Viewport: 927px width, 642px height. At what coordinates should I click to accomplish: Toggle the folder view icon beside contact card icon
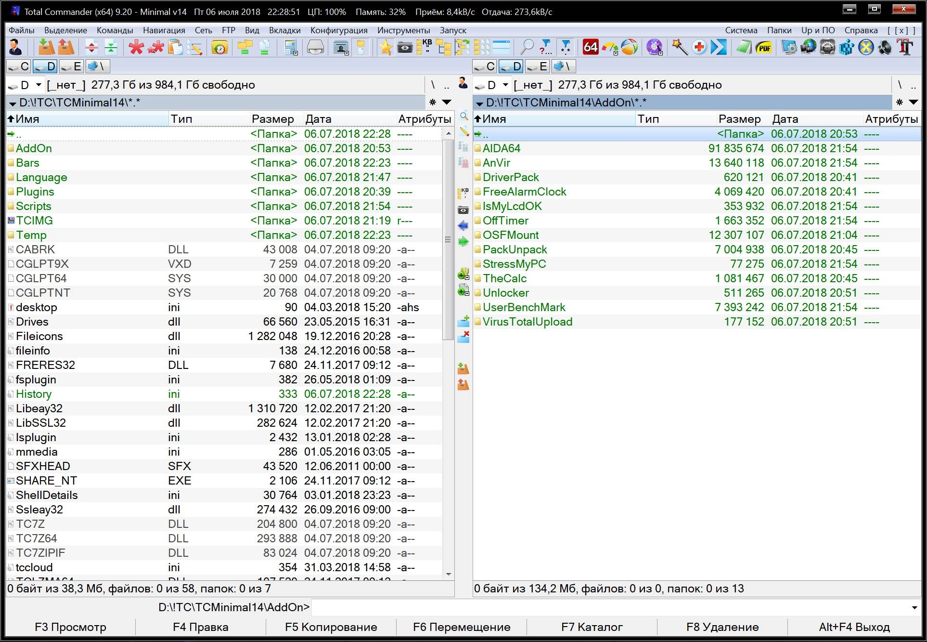tap(361, 47)
